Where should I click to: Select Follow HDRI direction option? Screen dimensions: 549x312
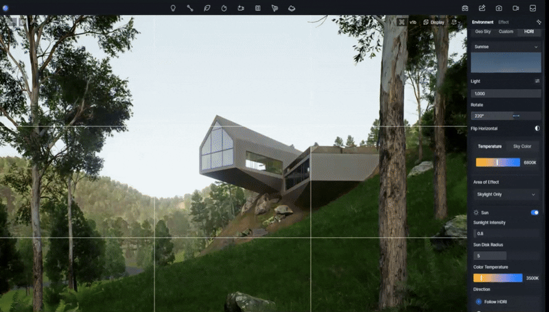pos(491,302)
